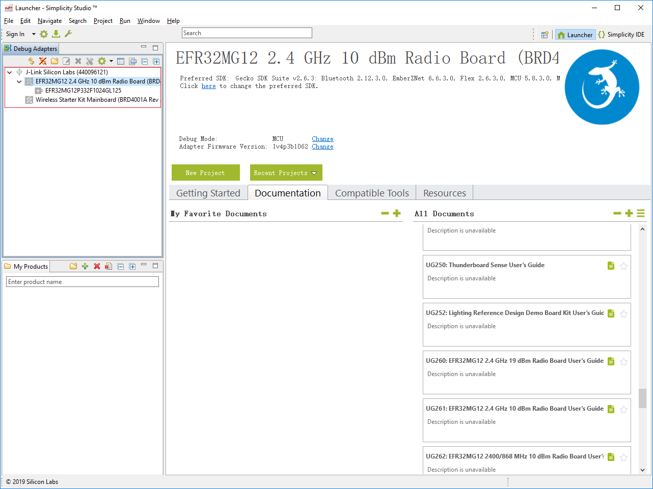Click the red-X document icon in My Products
The image size is (653, 489).
pos(108,266)
